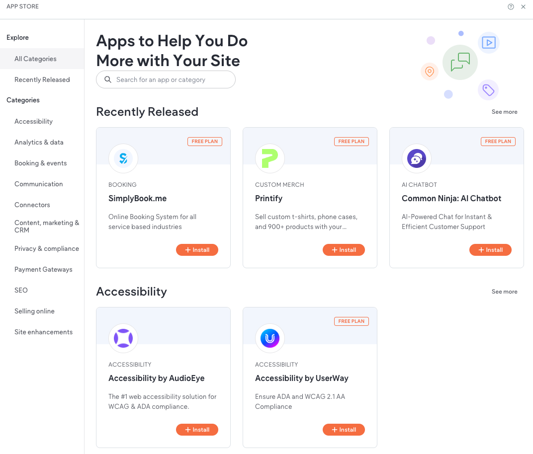Click the Printify app logo icon
The height and width of the screenshot is (454, 533).
pyautogui.click(x=269, y=158)
